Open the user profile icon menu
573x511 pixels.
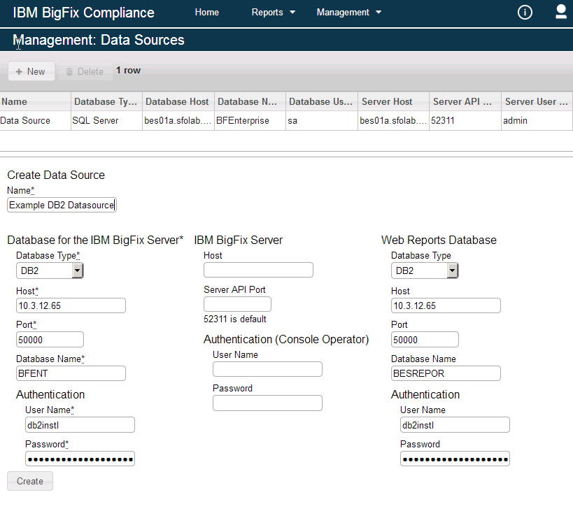[560, 12]
